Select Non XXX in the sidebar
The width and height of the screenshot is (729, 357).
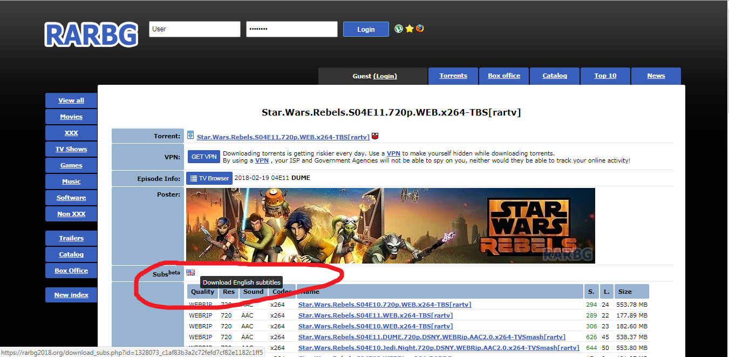(71, 214)
